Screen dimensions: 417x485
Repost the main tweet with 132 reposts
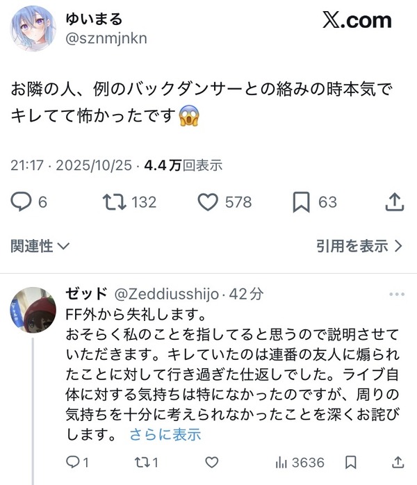pyautogui.click(x=115, y=202)
